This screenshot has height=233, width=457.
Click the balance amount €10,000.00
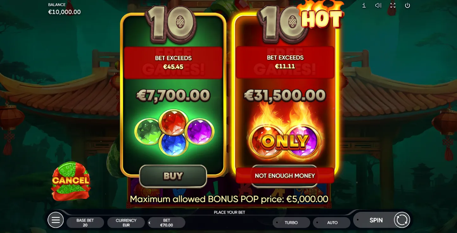64,12
